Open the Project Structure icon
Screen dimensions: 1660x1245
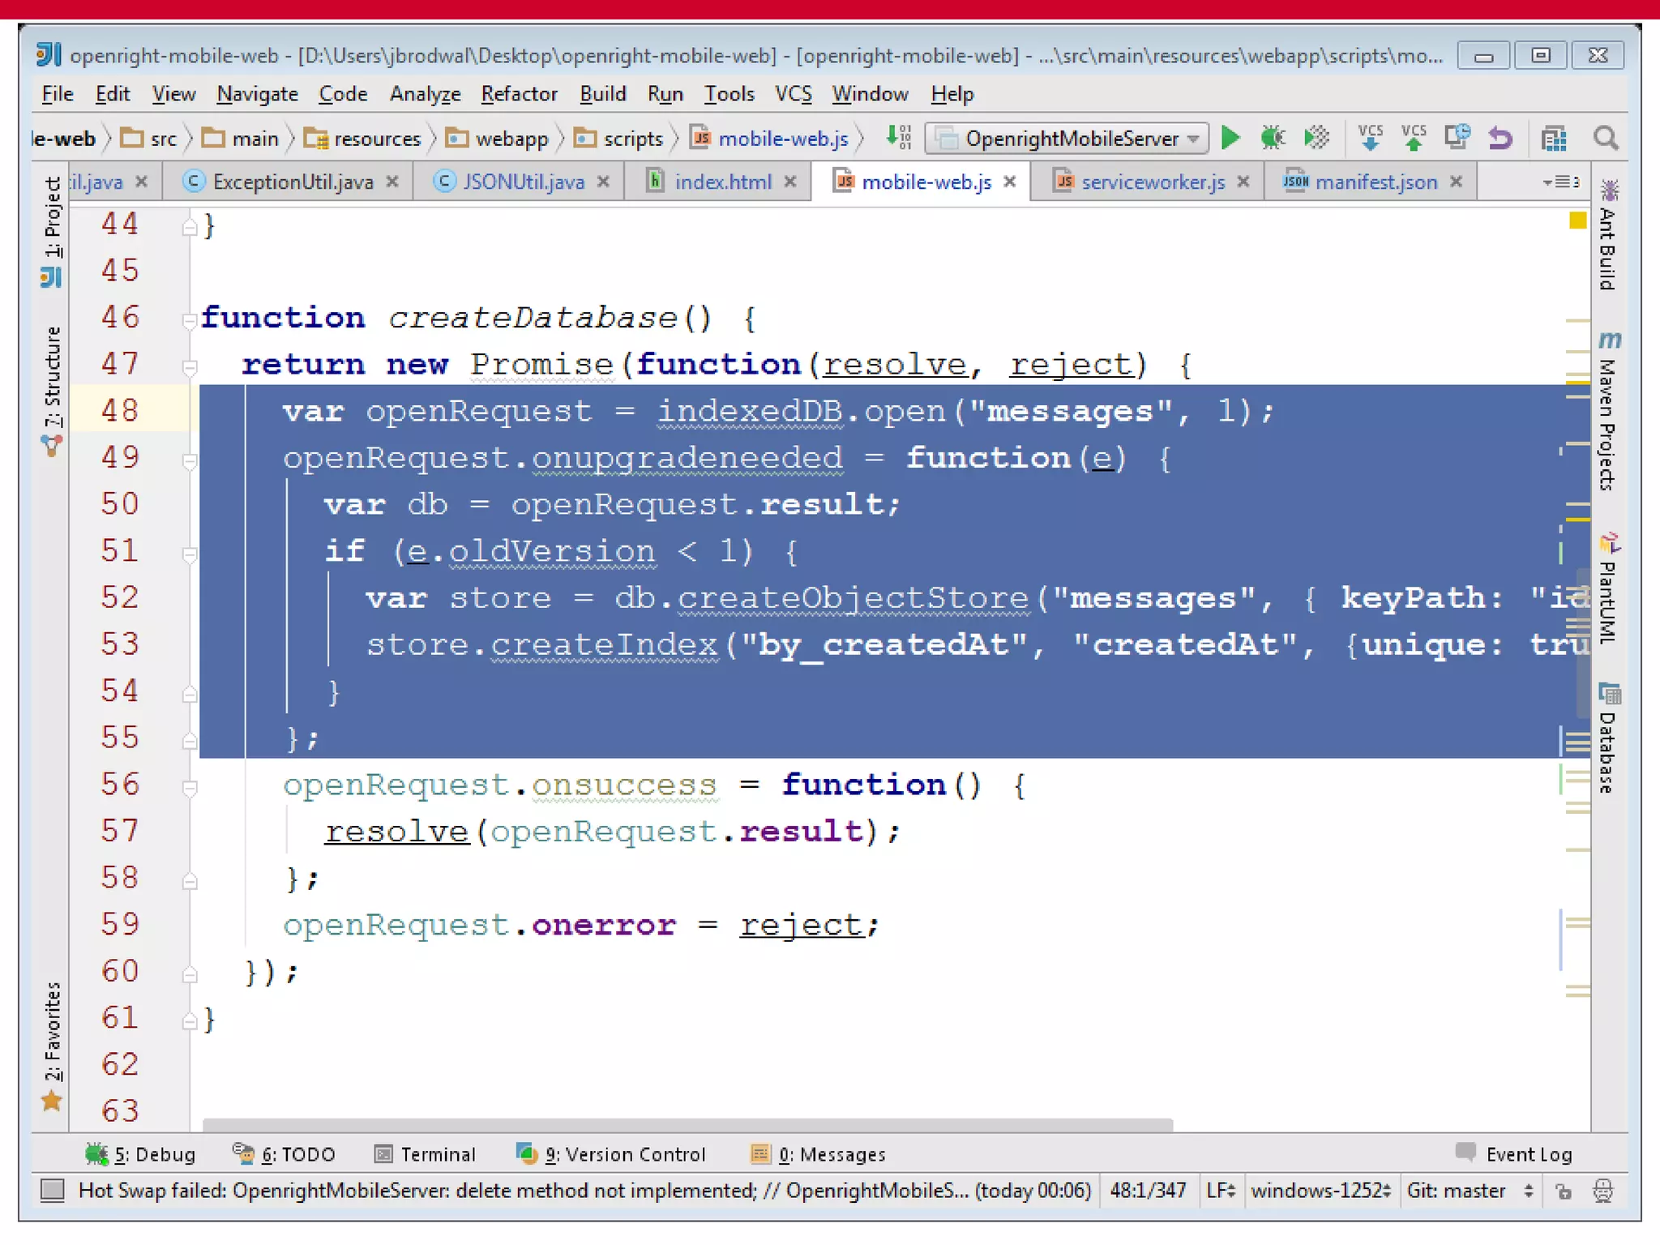tap(1553, 139)
